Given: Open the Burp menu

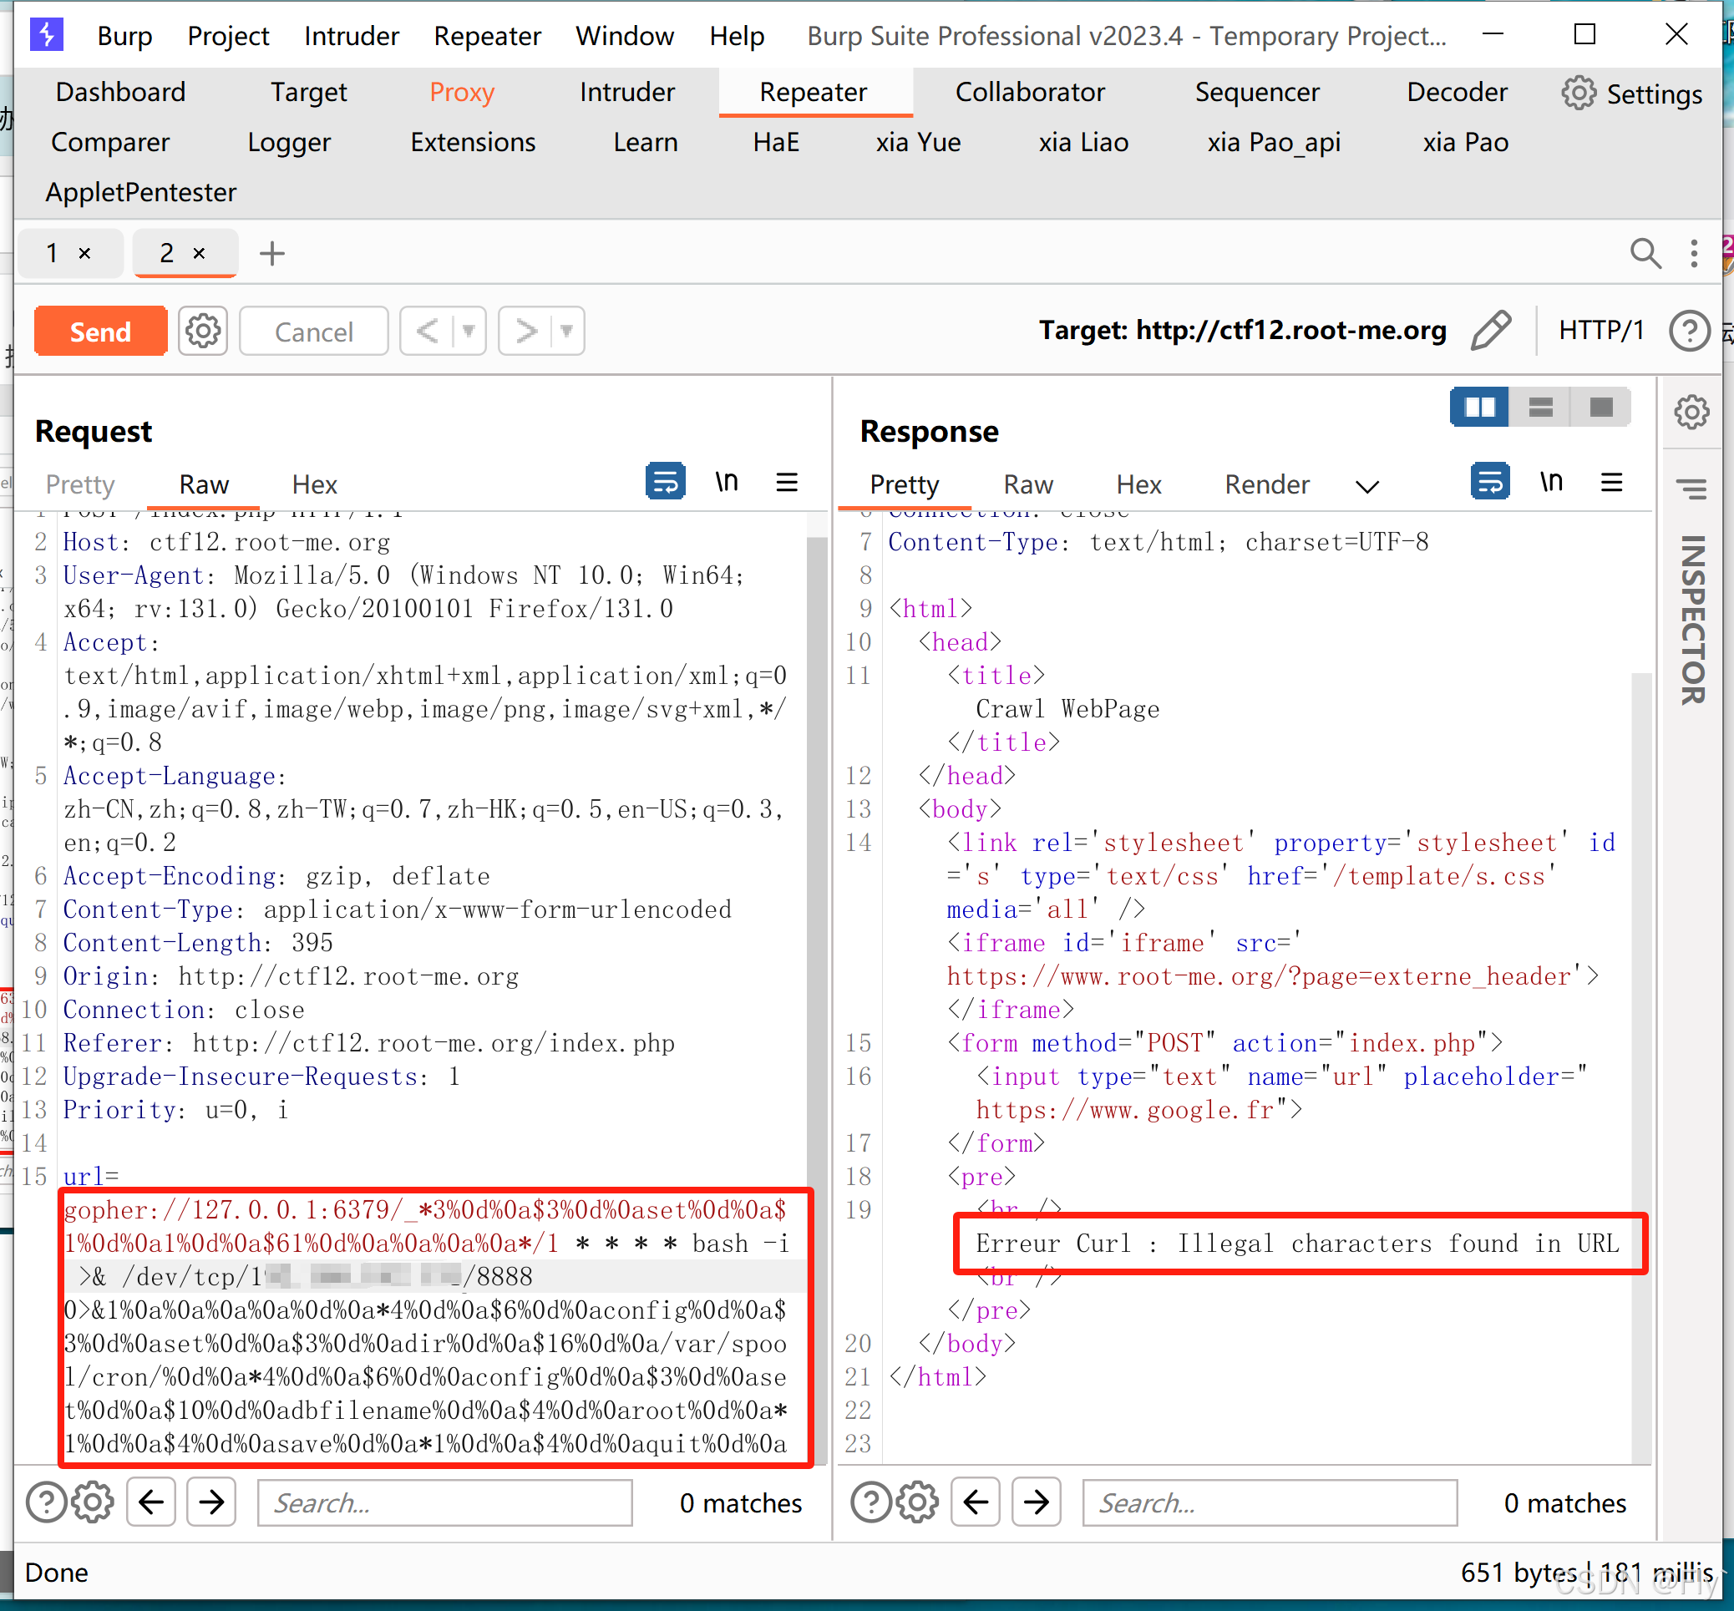Looking at the screenshot, I should 124,36.
